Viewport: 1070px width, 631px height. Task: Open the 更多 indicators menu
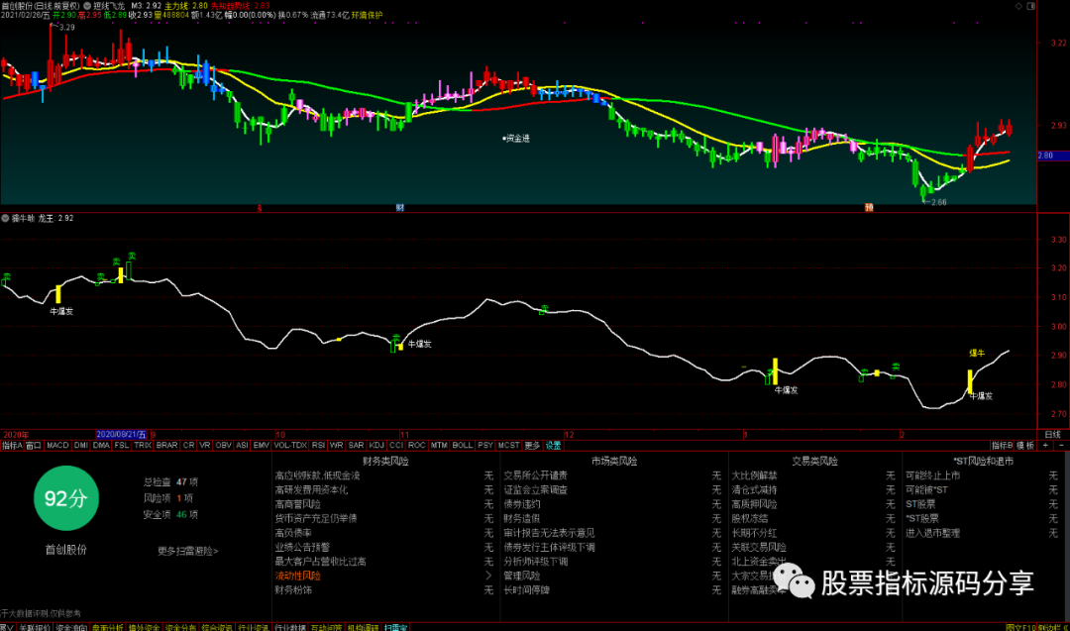532,446
